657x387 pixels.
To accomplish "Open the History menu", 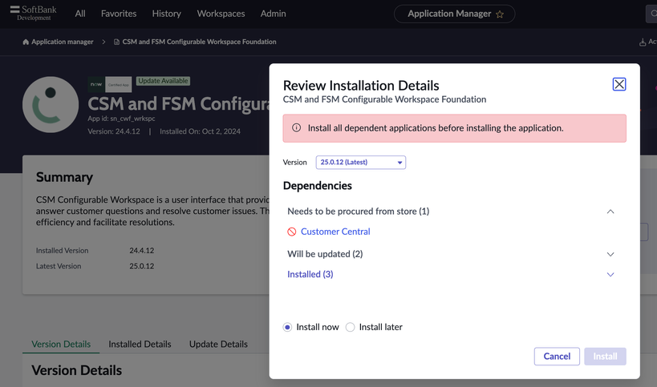I will tap(166, 14).
